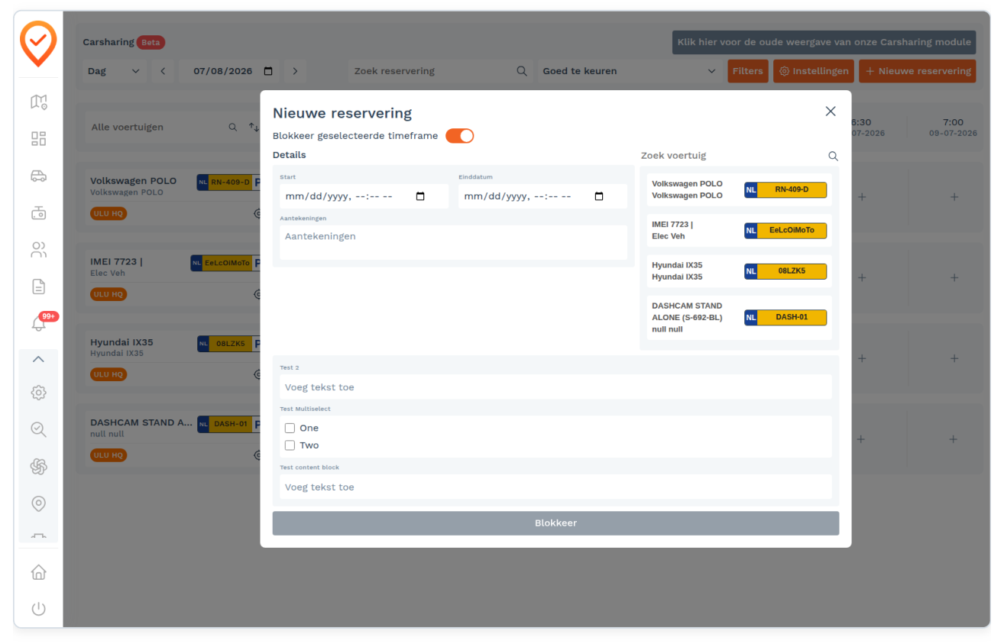The image size is (1004, 644).
Task: Open Instellingen settings button
Action: (814, 71)
